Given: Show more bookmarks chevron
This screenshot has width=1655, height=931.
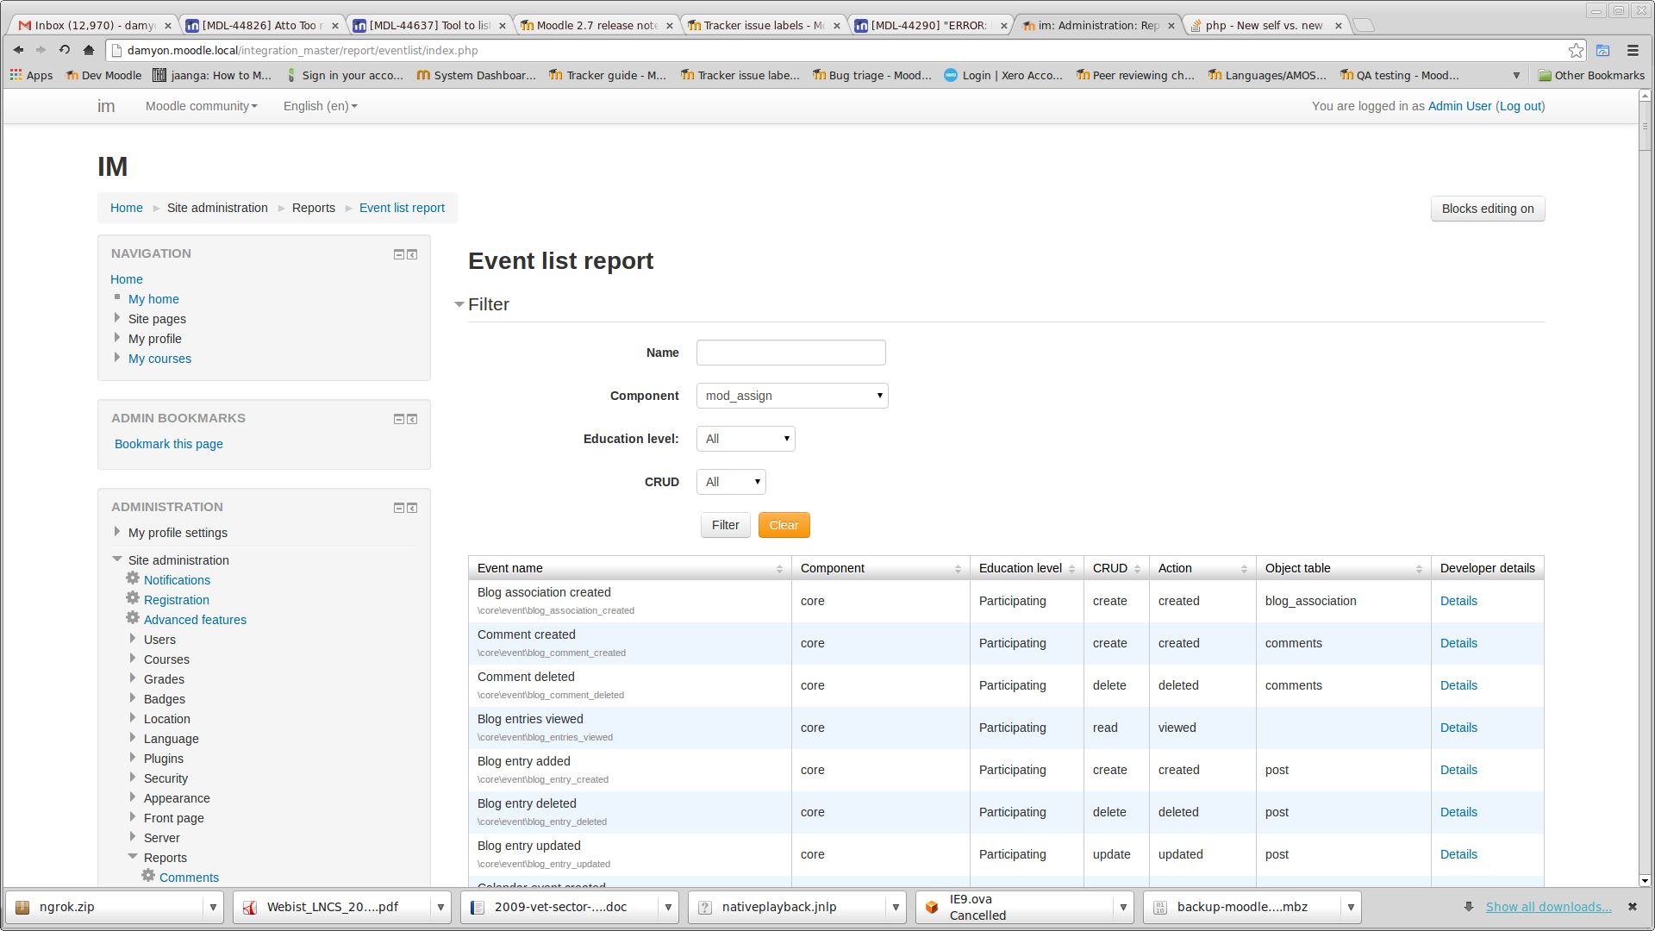Looking at the screenshot, I should point(1516,75).
